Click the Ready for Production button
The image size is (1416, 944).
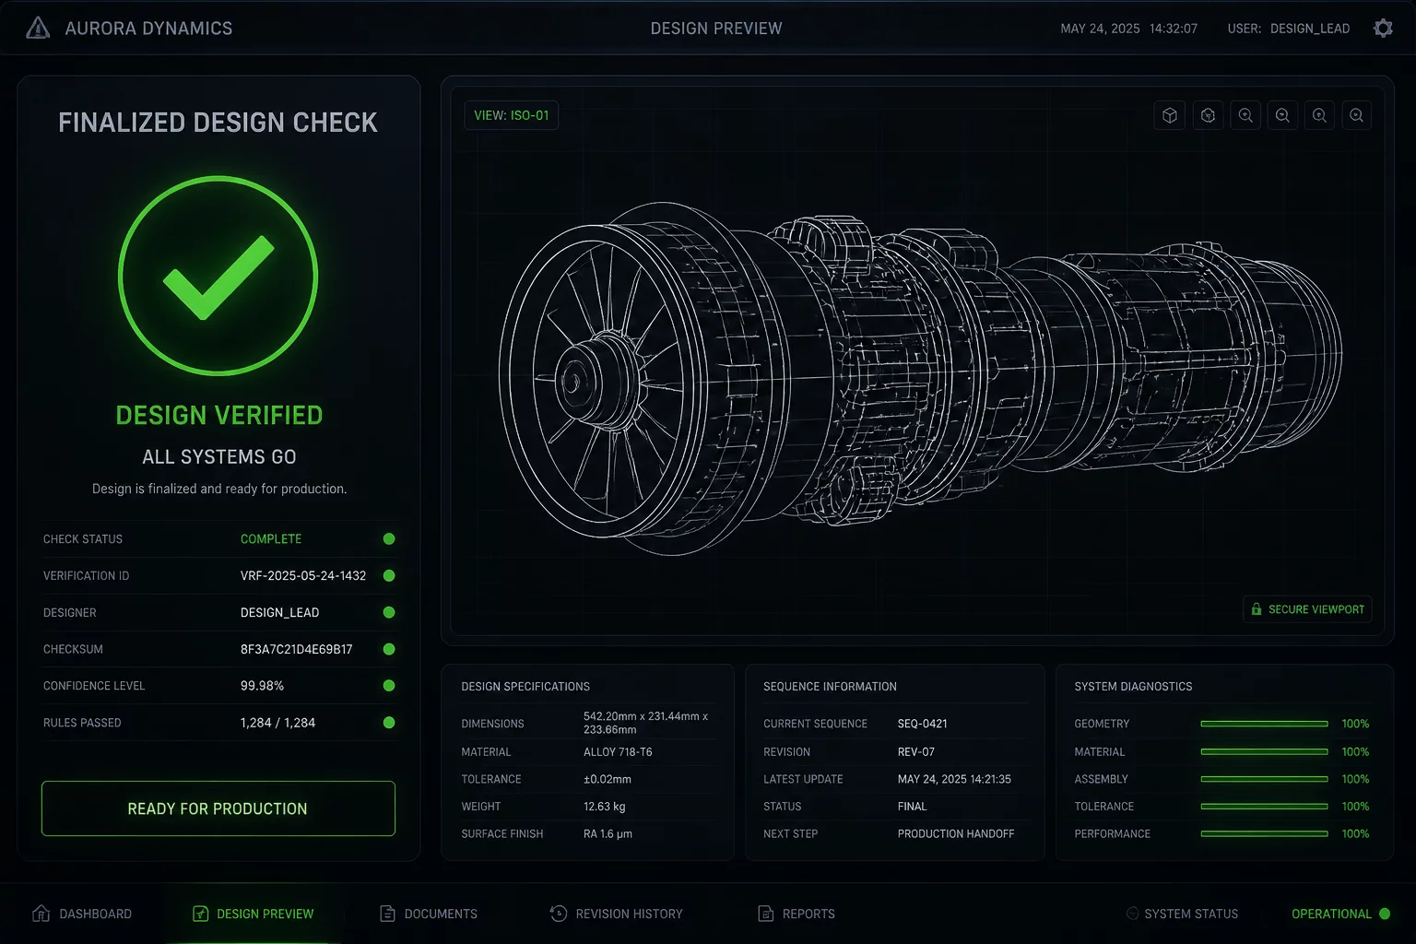coord(218,808)
